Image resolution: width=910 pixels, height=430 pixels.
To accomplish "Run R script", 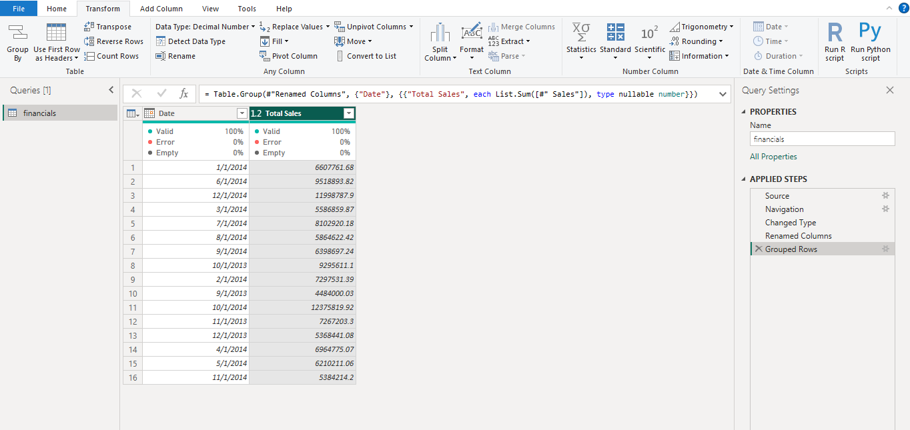I will click(835, 41).
